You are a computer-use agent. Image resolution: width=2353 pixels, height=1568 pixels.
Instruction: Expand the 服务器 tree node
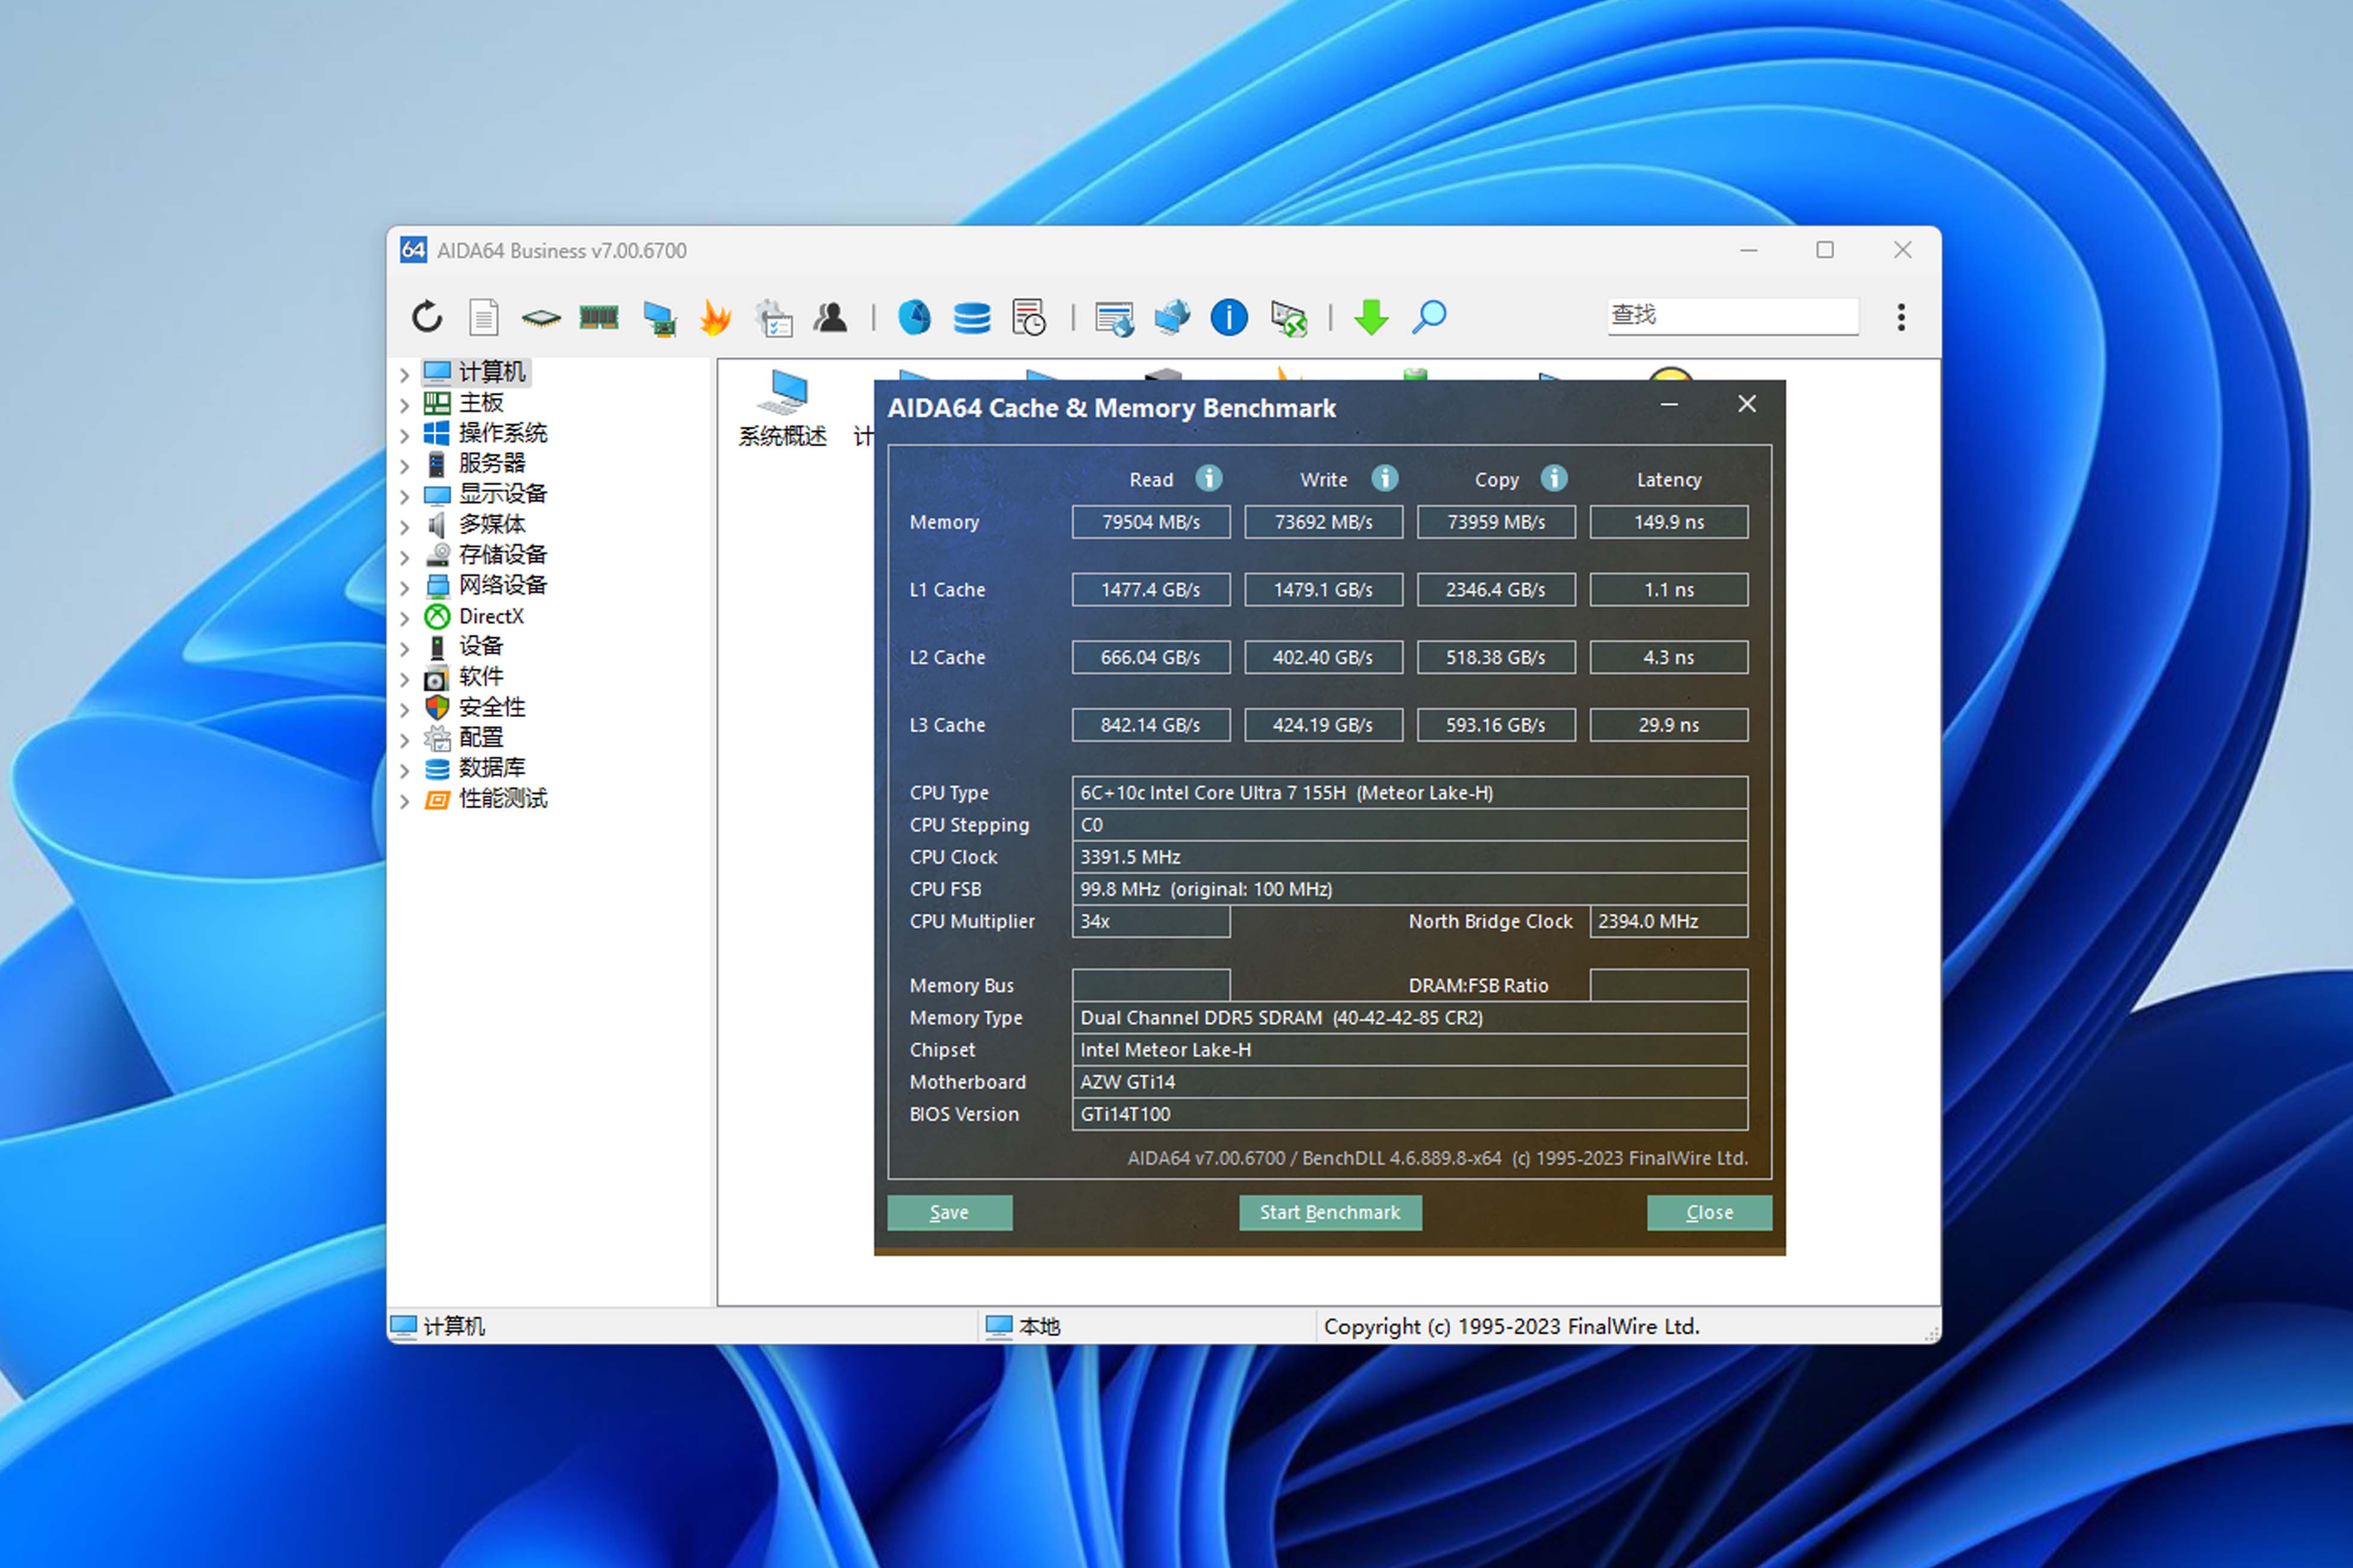tap(404, 466)
